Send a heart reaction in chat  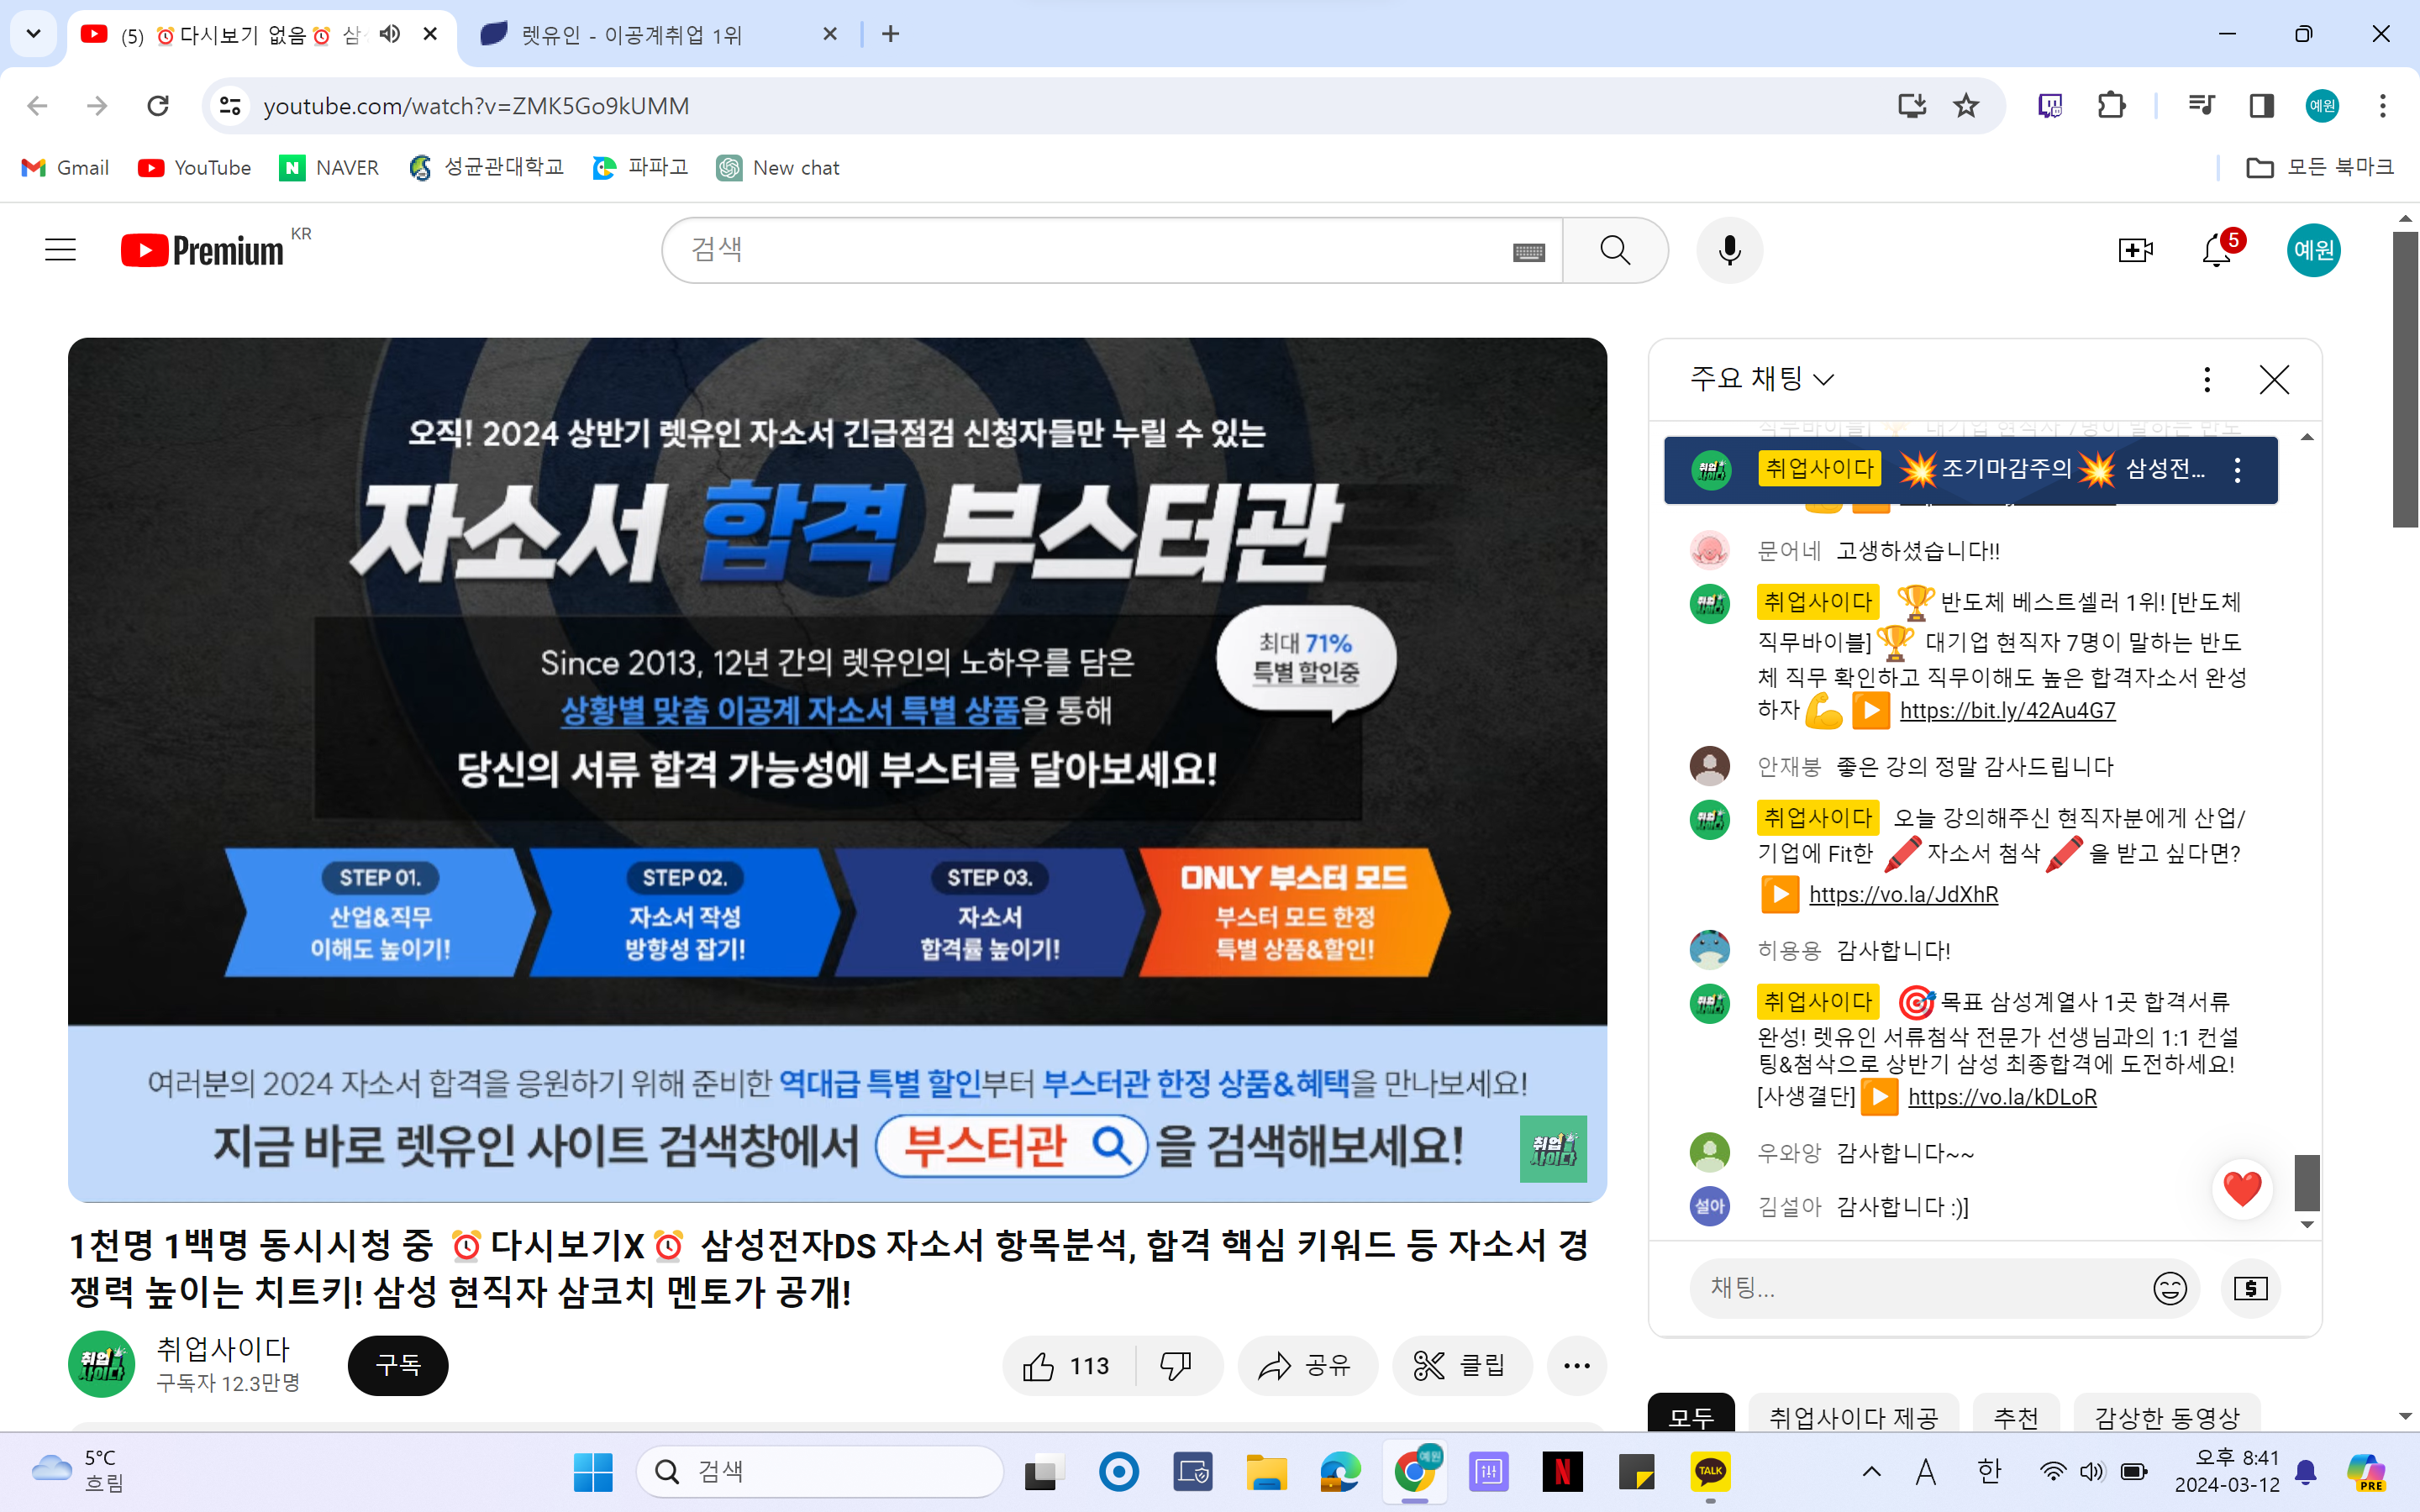(x=2241, y=1189)
